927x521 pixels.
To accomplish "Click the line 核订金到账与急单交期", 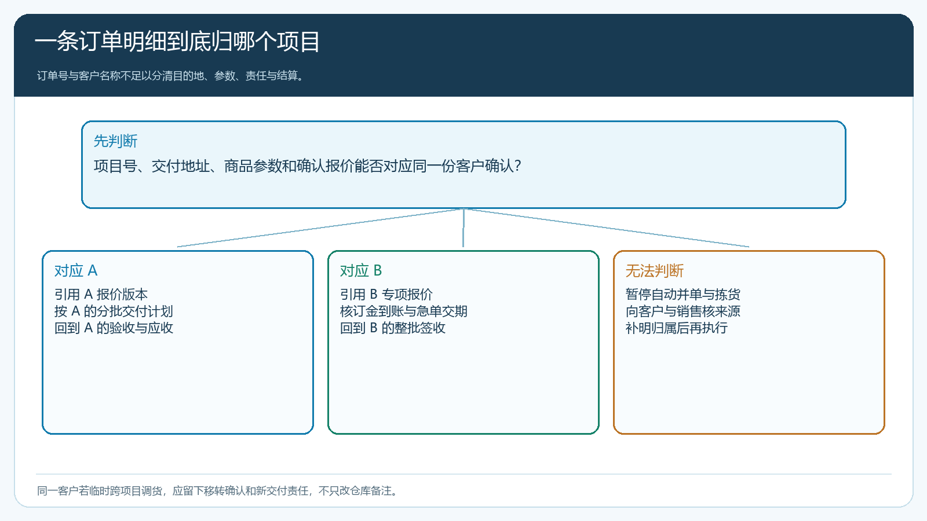I will [404, 311].
